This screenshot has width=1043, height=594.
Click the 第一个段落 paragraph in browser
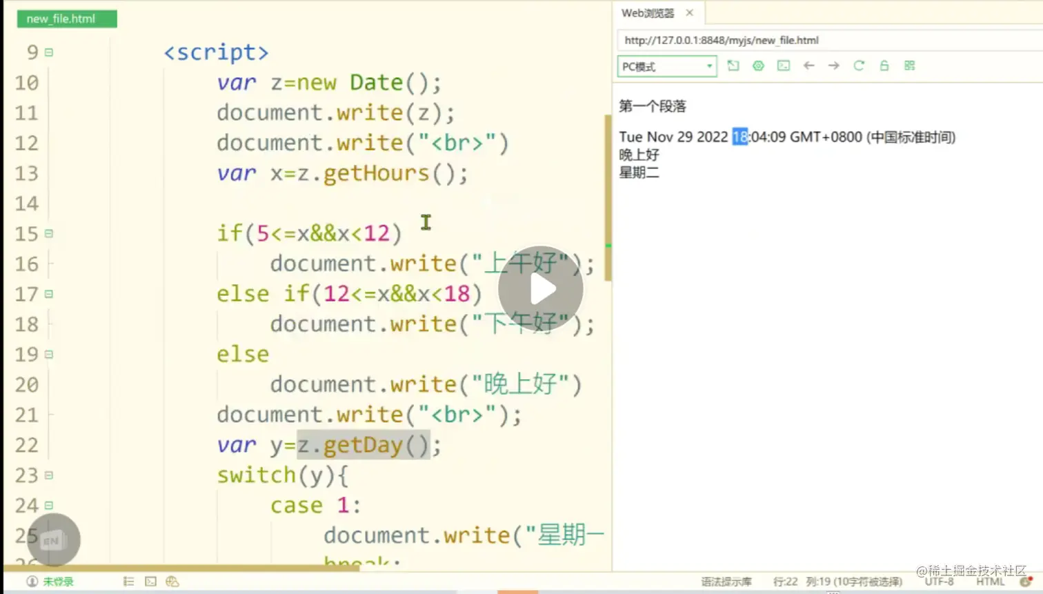[x=653, y=106]
